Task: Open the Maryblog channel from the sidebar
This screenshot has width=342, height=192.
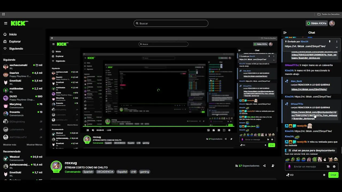Action: coord(23,106)
